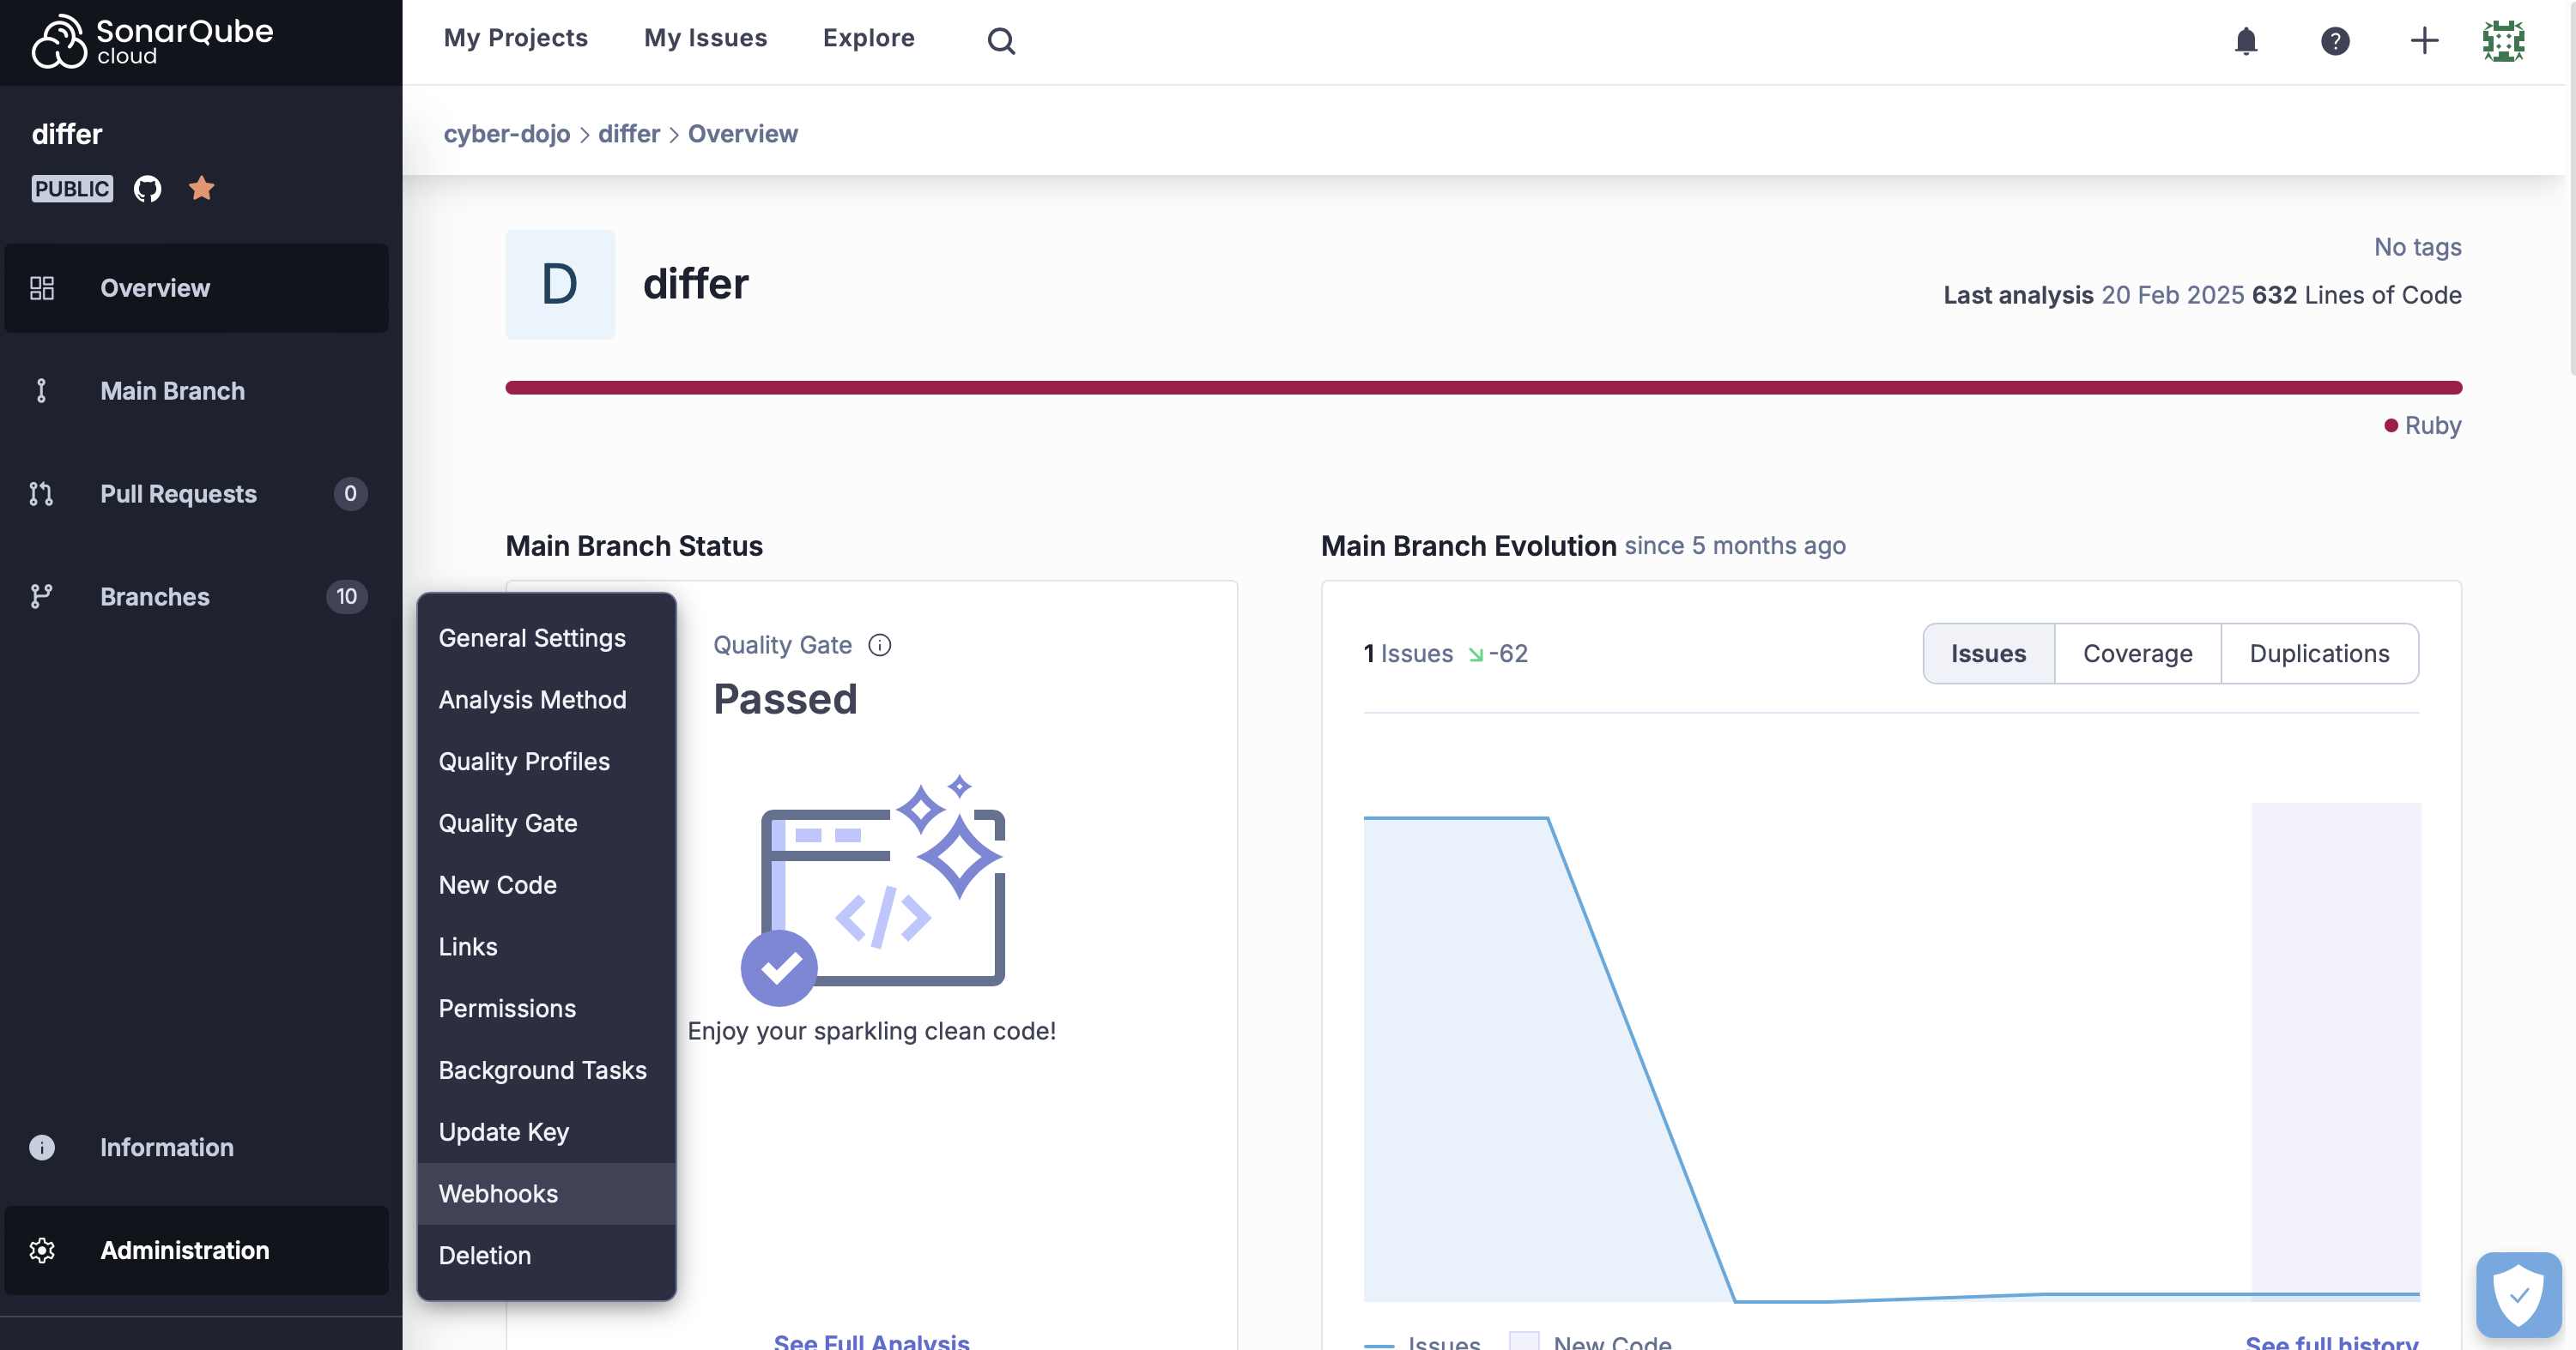This screenshot has height=1350, width=2576.
Task: Click the shield badge in corner
Action: (x=2518, y=1294)
